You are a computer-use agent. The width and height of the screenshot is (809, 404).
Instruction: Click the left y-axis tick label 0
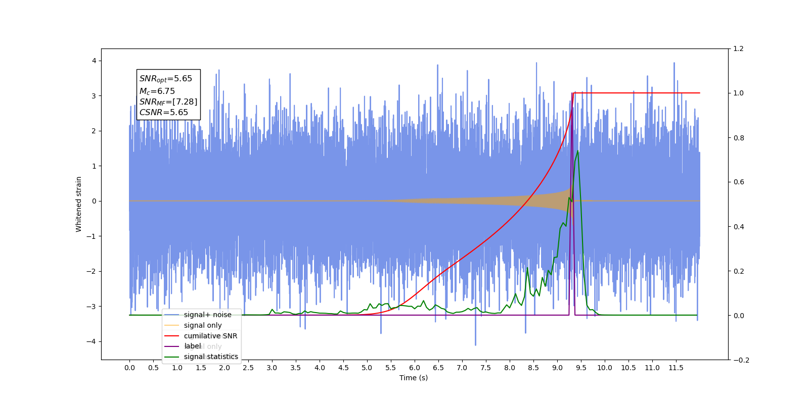pos(94,201)
